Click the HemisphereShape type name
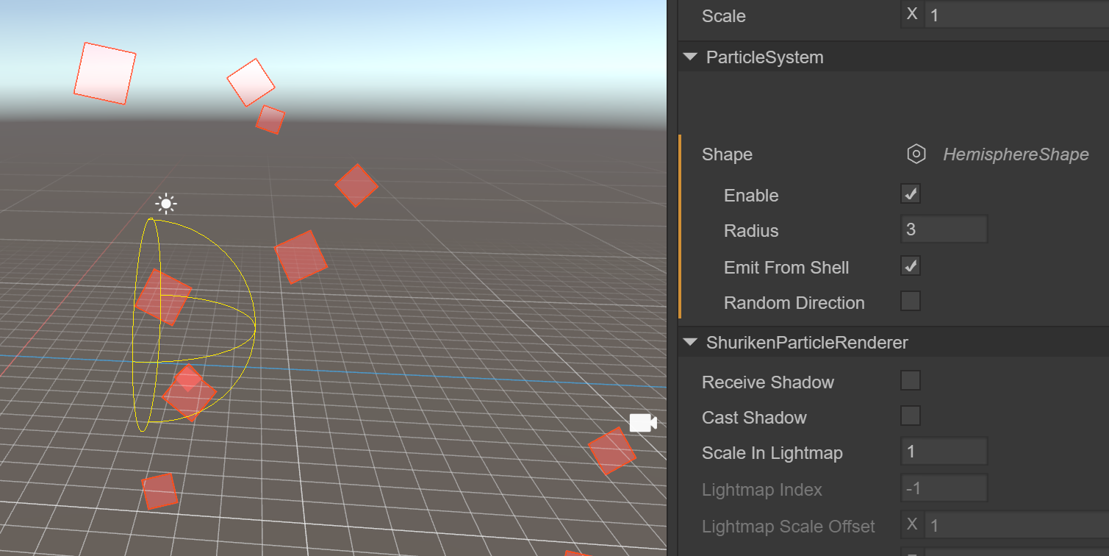 tap(1016, 154)
